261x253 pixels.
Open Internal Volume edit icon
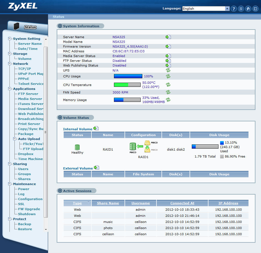(96, 128)
